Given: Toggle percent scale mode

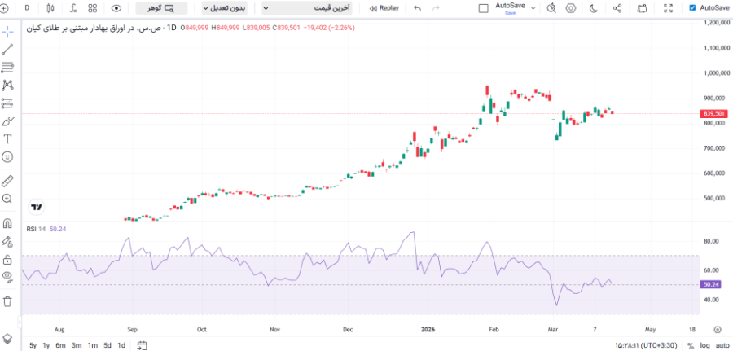Looking at the screenshot, I should 691,345.
